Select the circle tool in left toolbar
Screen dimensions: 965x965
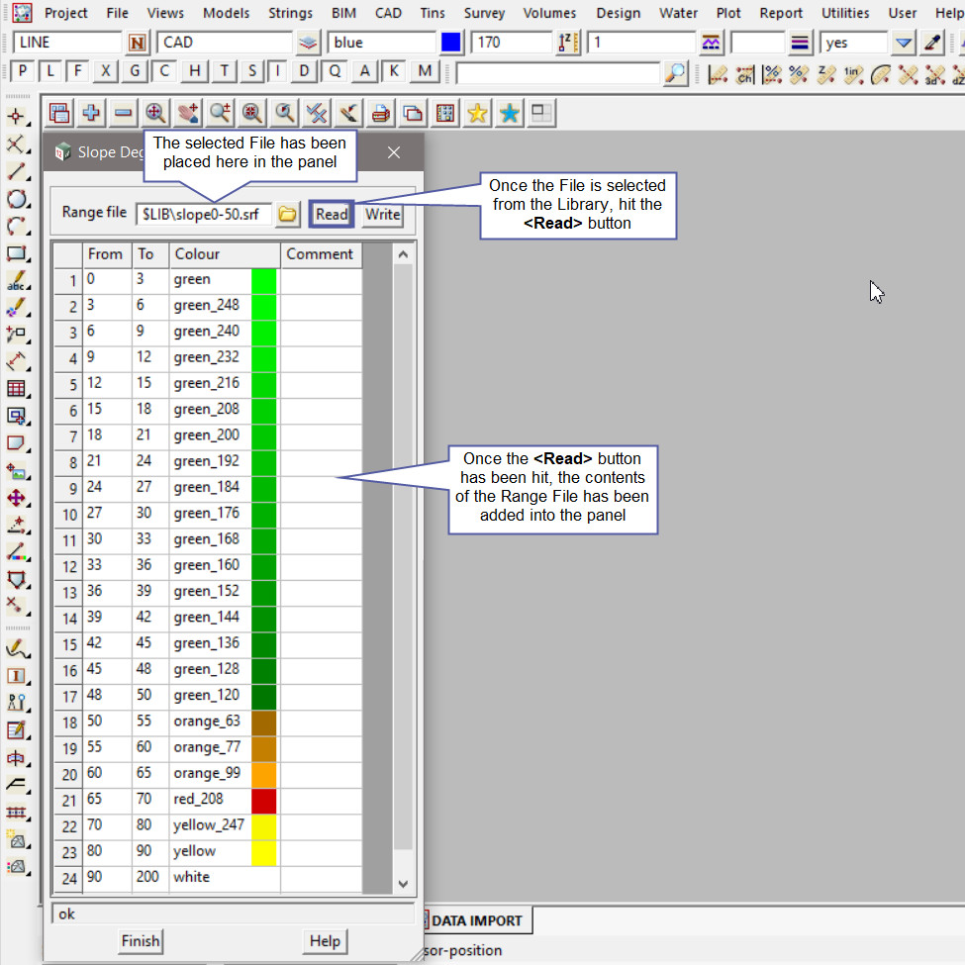(17, 199)
